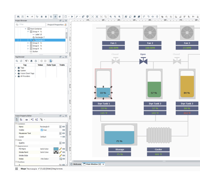Open the Styles editor magnifier icon
The image size is (200, 186).
61,159
